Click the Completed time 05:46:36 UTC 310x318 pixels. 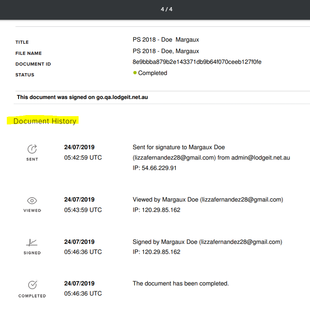click(x=83, y=293)
